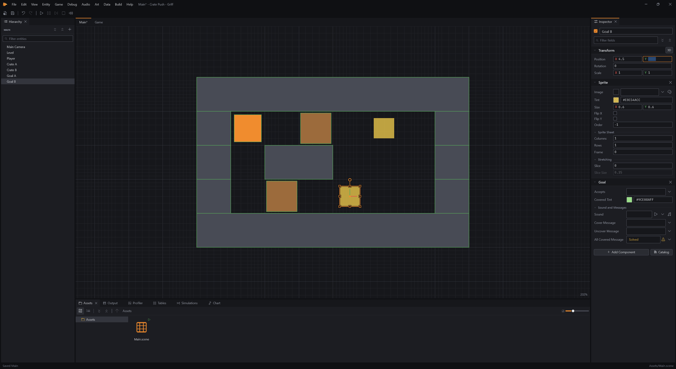
Task: Remove the Goal component with its X
Action: tap(670, 182)
